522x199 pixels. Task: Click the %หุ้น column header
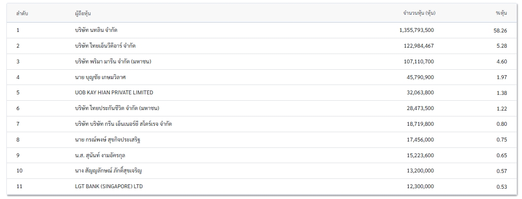[501, 13]
